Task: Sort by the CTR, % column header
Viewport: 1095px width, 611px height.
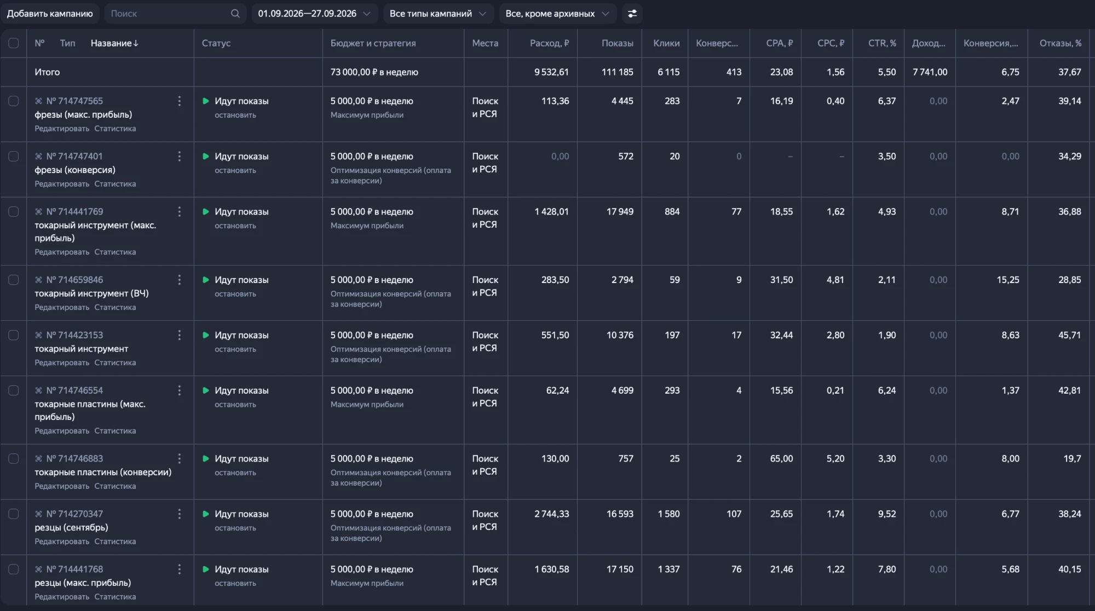Action: coord(882,43)
